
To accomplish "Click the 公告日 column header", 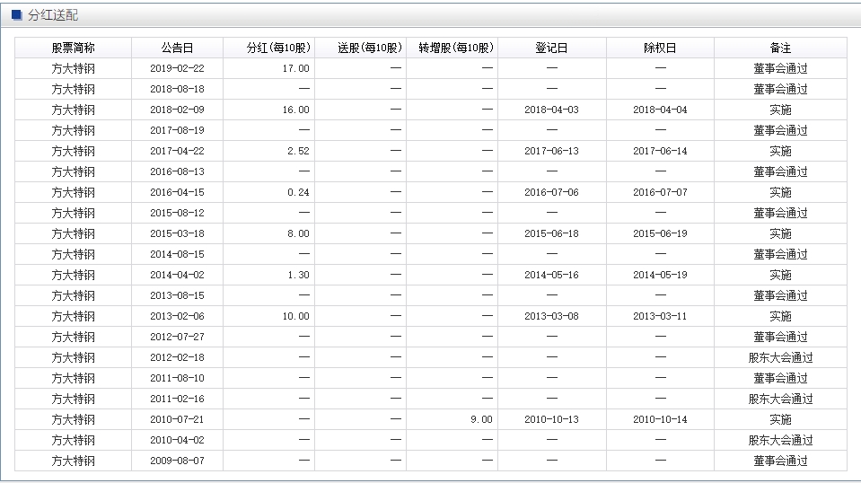I will [x=177, y=48].
